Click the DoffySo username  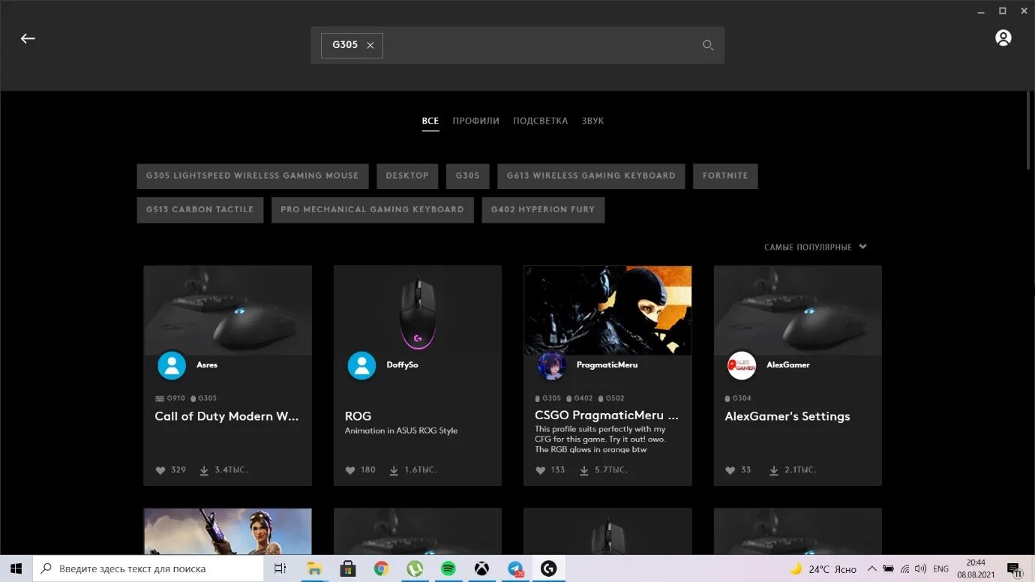[403, 365]
